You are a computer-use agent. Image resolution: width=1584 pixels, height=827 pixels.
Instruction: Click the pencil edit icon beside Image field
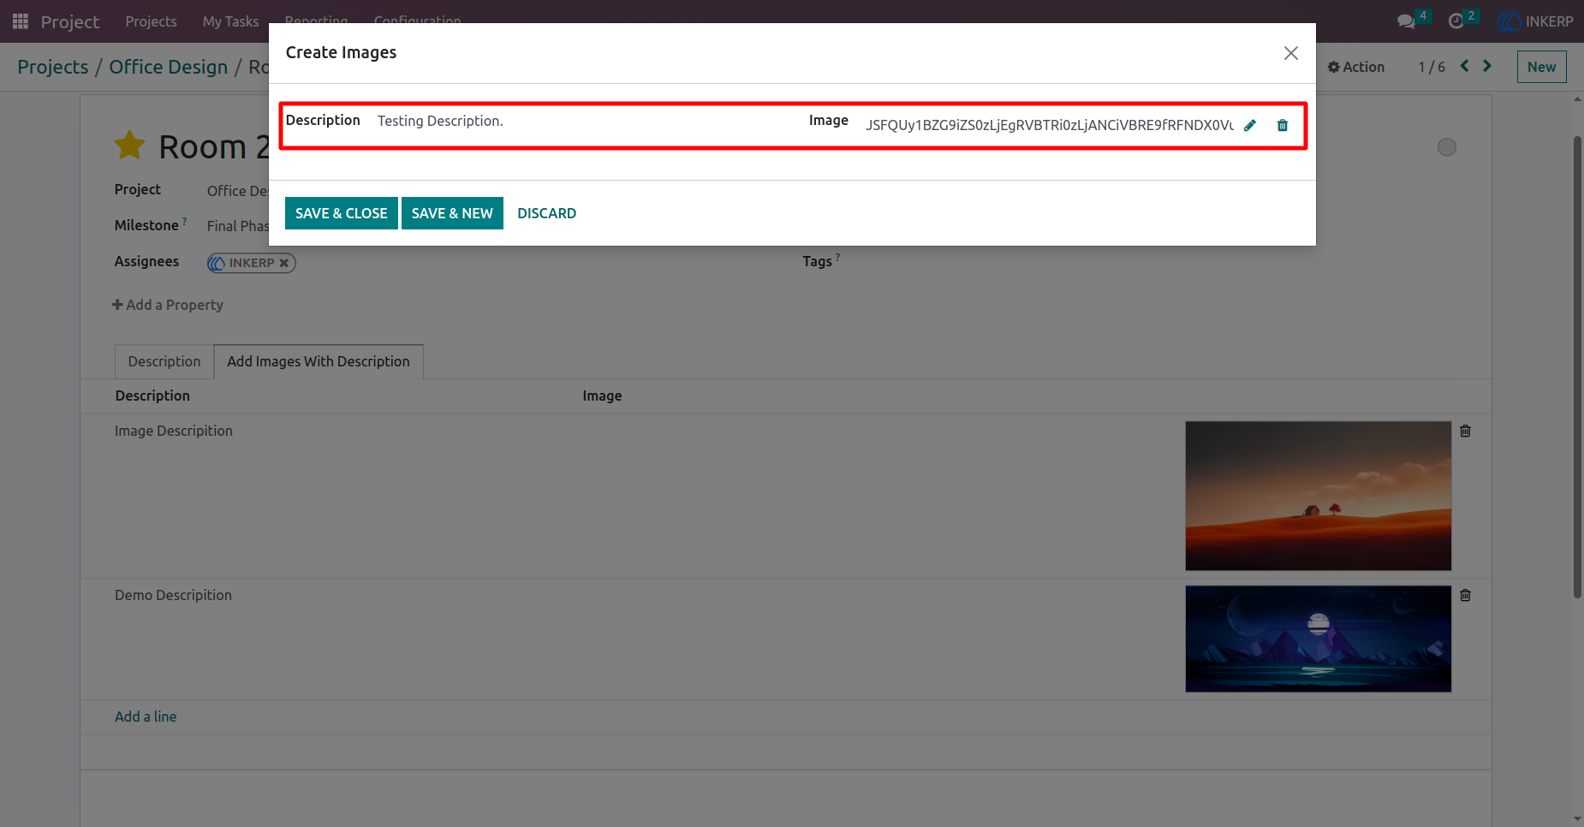point(1250,125)
